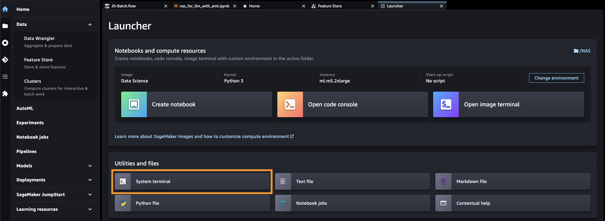Click the Python 3 kernel value
The height and width of the screenshot is (221, 605).
(x=234, y=81)
